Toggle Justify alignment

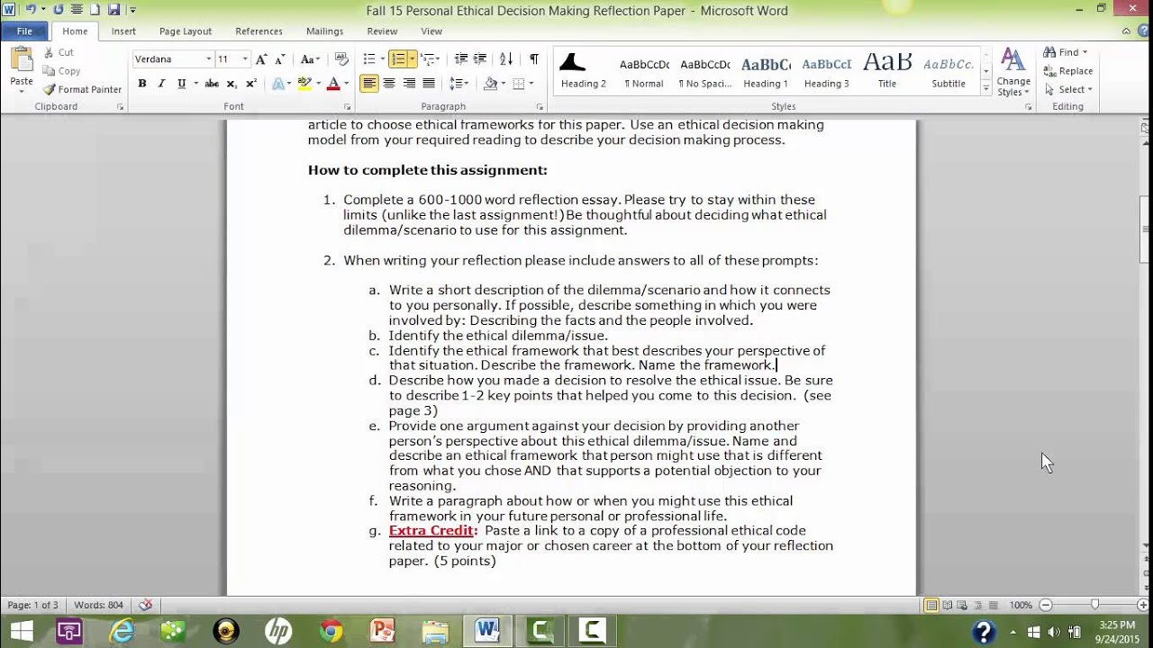pyautogui.click(x=429, y=84)
